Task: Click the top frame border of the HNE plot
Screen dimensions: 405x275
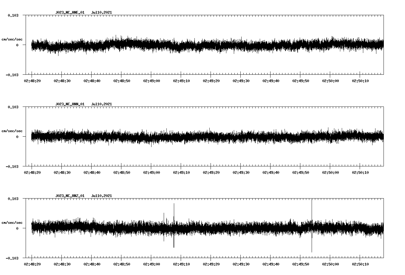Action: pos(206,15)
